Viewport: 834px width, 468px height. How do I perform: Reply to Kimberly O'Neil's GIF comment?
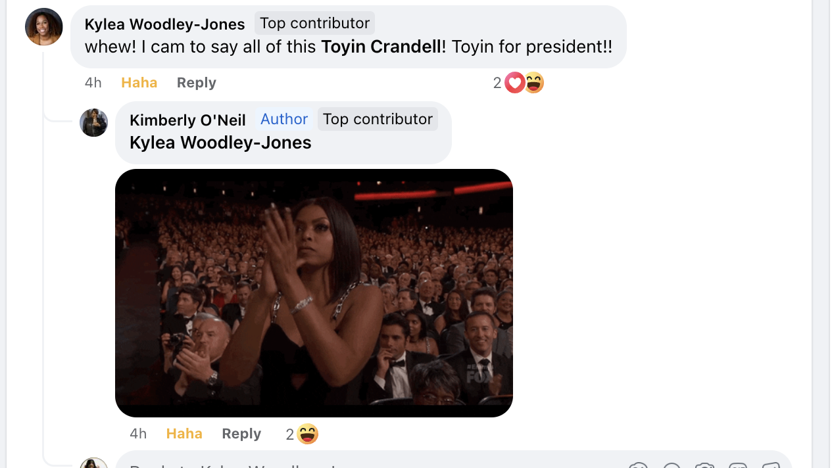[241, 434]
